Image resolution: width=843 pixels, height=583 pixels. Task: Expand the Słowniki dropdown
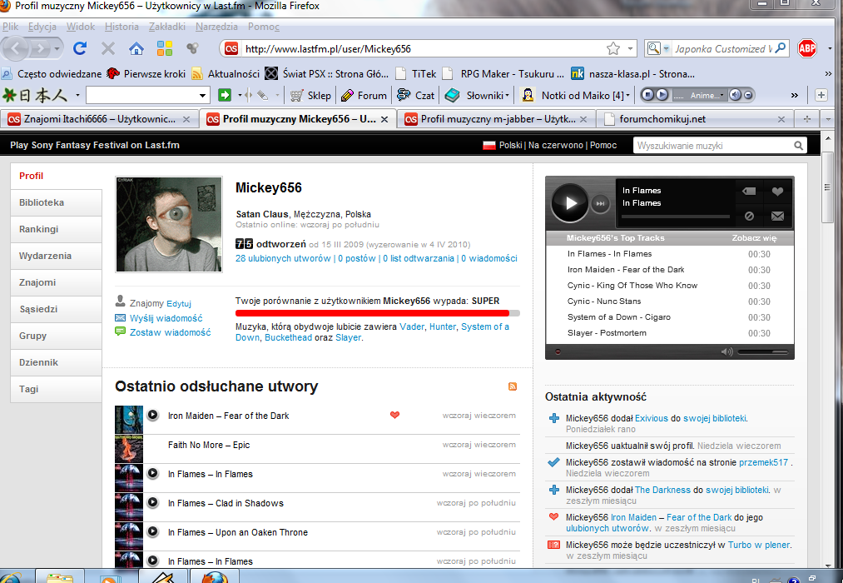[507, 96]
